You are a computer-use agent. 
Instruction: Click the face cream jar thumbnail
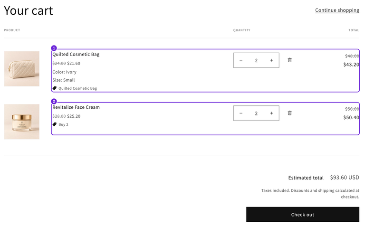point(22,122)
